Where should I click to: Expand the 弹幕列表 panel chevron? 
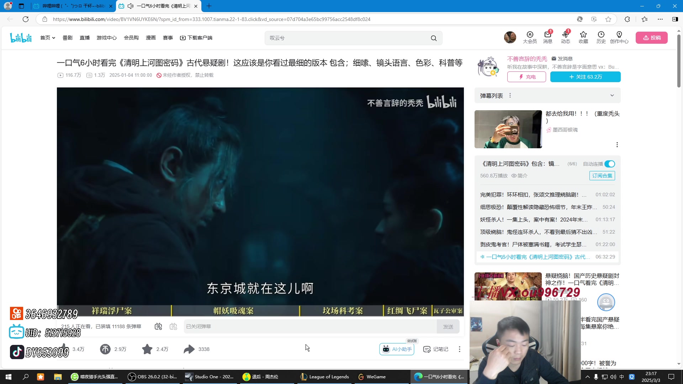(x=612, y=95)
